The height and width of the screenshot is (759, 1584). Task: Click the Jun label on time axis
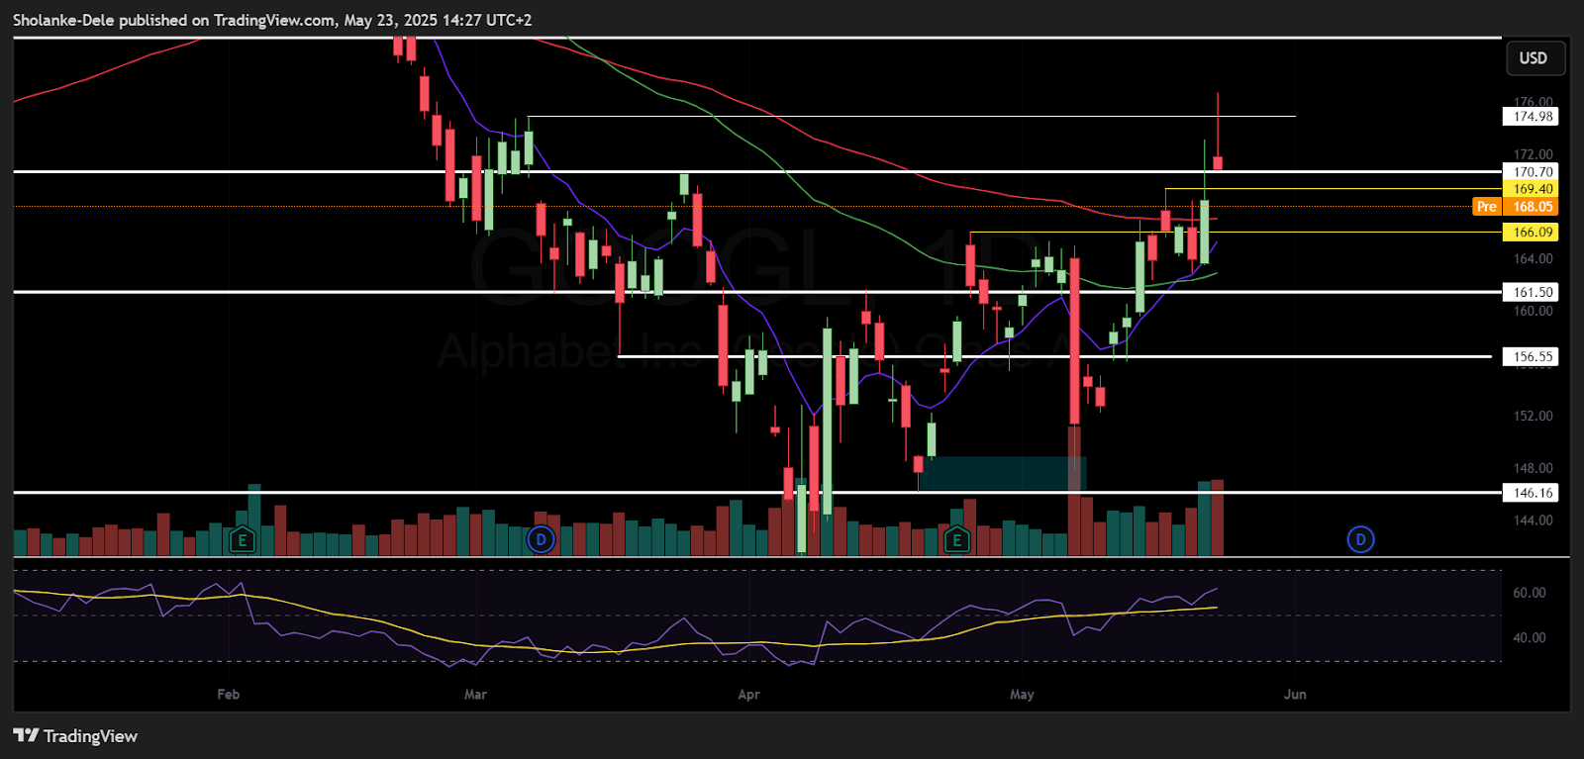pos(1295,695)
